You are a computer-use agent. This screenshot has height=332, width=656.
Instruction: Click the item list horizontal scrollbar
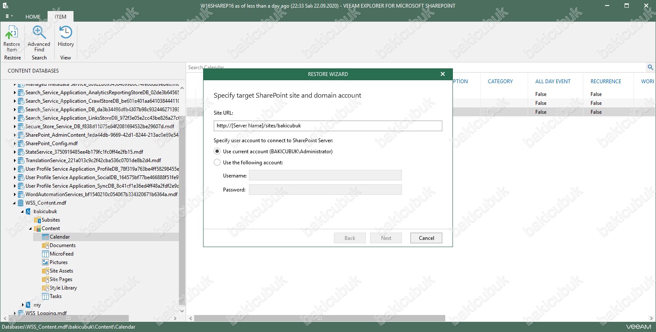point(320,318)
